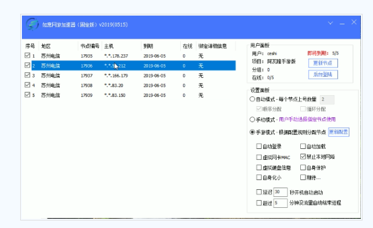This screenshot has width=373, height=228.
Task: Click host *.*.166.179
Action: [116, 76]
